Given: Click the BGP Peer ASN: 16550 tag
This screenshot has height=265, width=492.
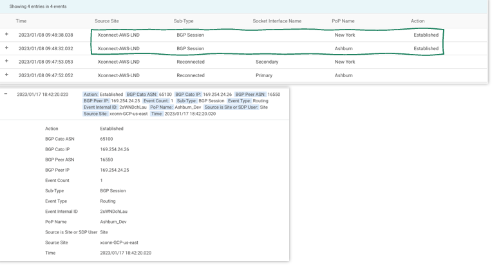Looking at the screenshot, I should click(258, 95).
